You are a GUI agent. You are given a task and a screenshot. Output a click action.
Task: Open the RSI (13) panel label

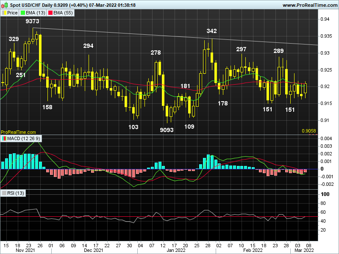pos(13,193)
